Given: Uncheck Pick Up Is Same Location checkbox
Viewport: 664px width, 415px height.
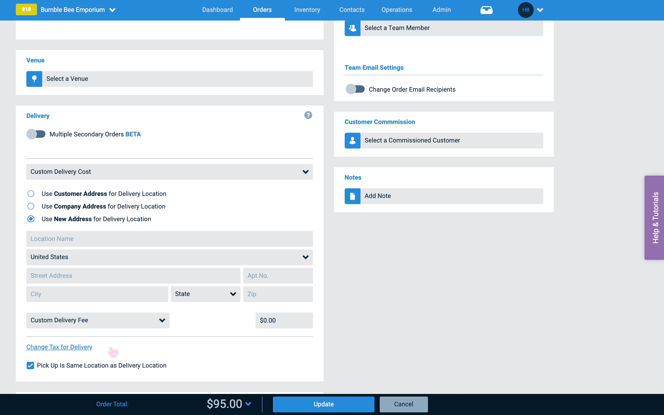Looking at the screenshot, I should [30, 365].
